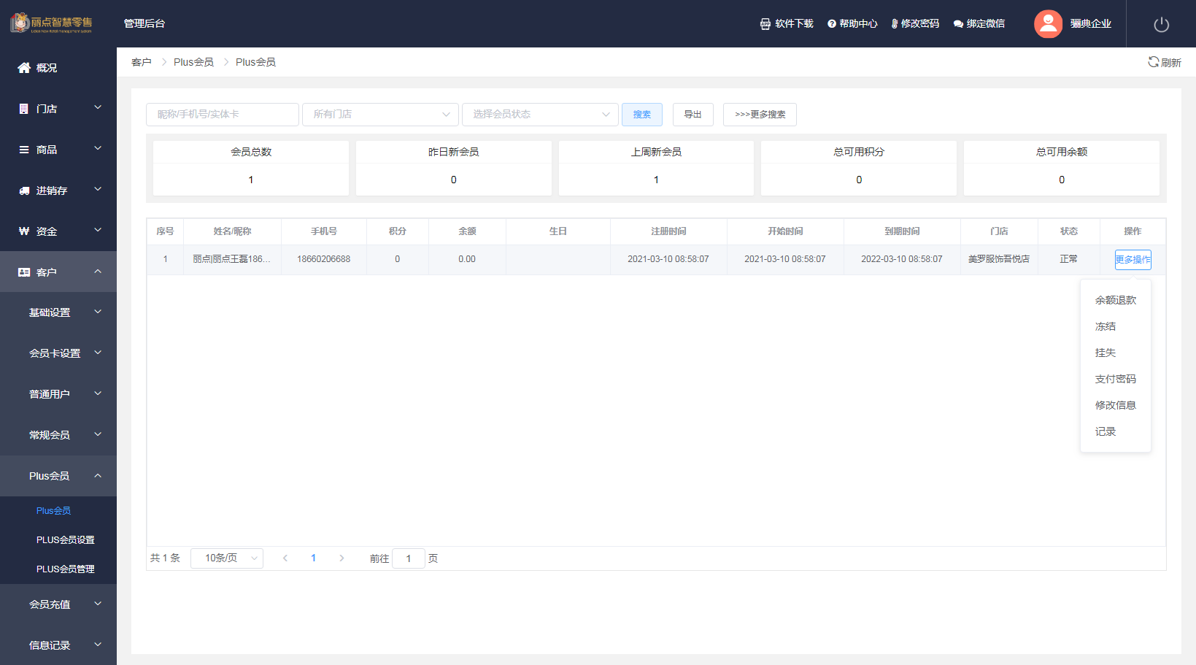The image size is (1196, 665).
Task: Focus the 昵称/手机号/实体卡 search field
Action: click(x=223, y=115)
